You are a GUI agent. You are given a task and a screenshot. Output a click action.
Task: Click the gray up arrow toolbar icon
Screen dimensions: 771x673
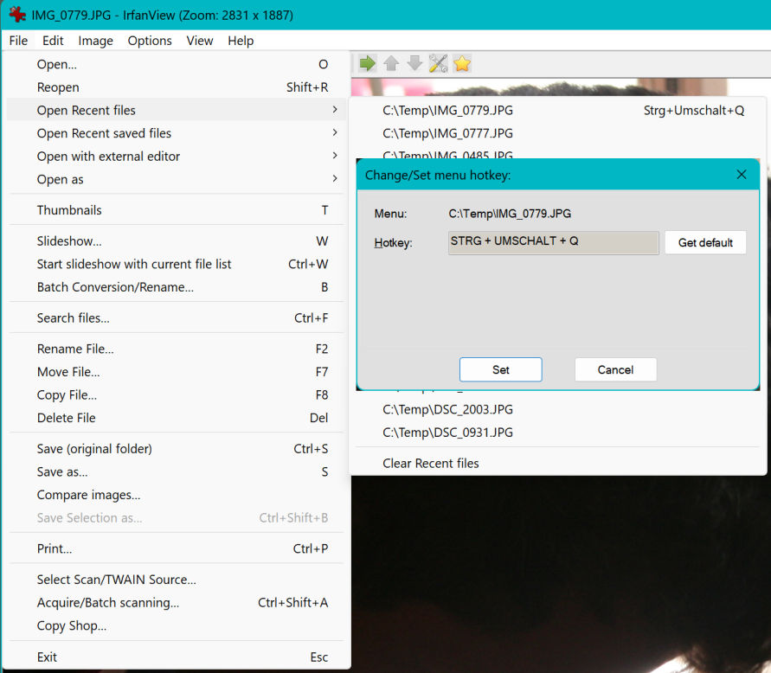point(391,63)
